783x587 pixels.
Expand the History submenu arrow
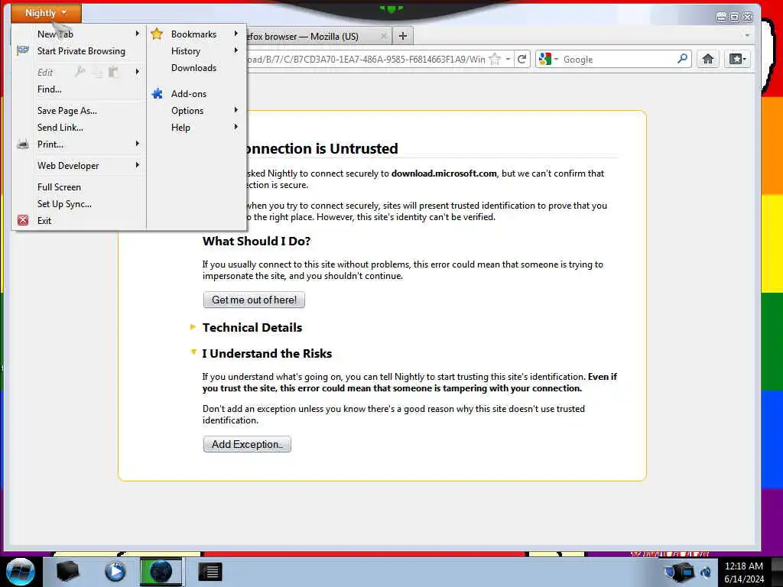pos(236,50)
